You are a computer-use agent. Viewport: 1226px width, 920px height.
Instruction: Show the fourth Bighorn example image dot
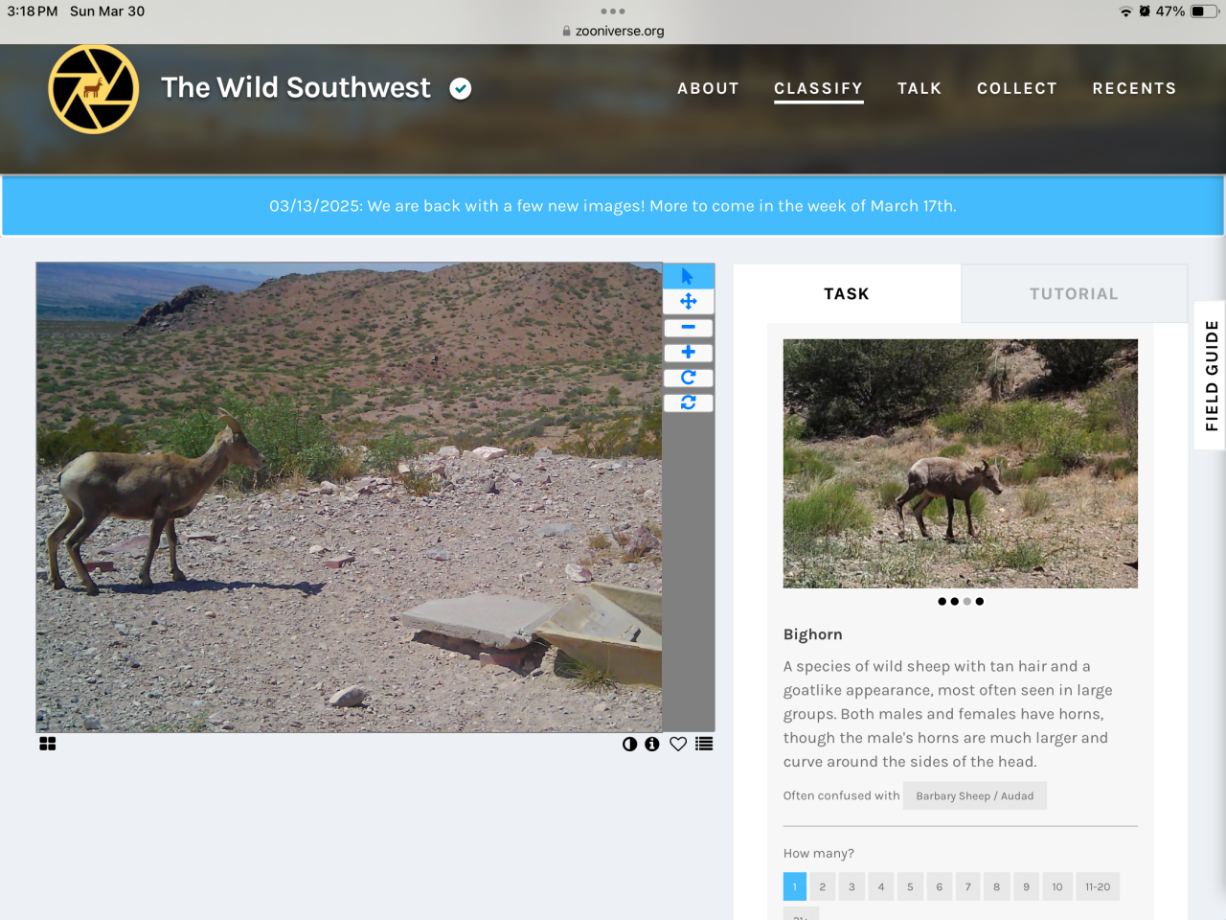tap(980, 602)
